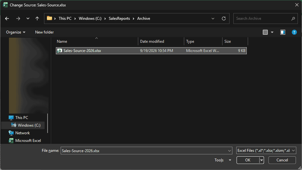Click the Microsoft Excel W... type cell

(x=202, y=51)
